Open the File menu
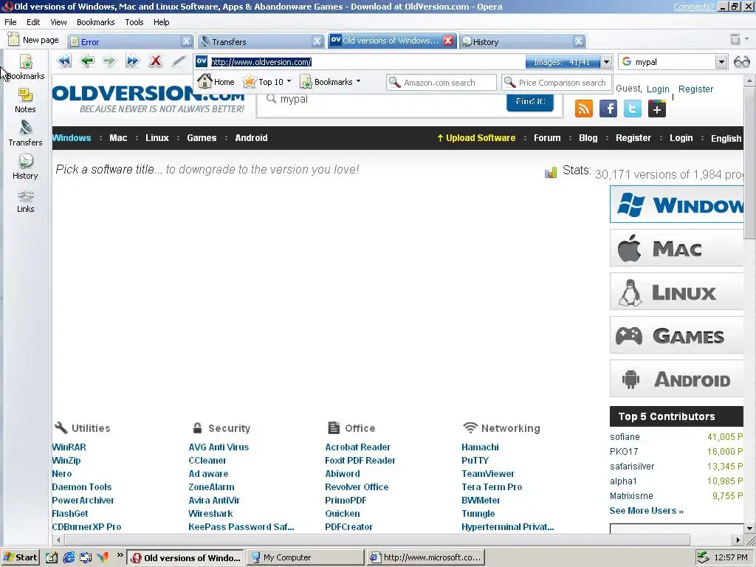Screen dimensions: 756x567 (x=10, y=22)
